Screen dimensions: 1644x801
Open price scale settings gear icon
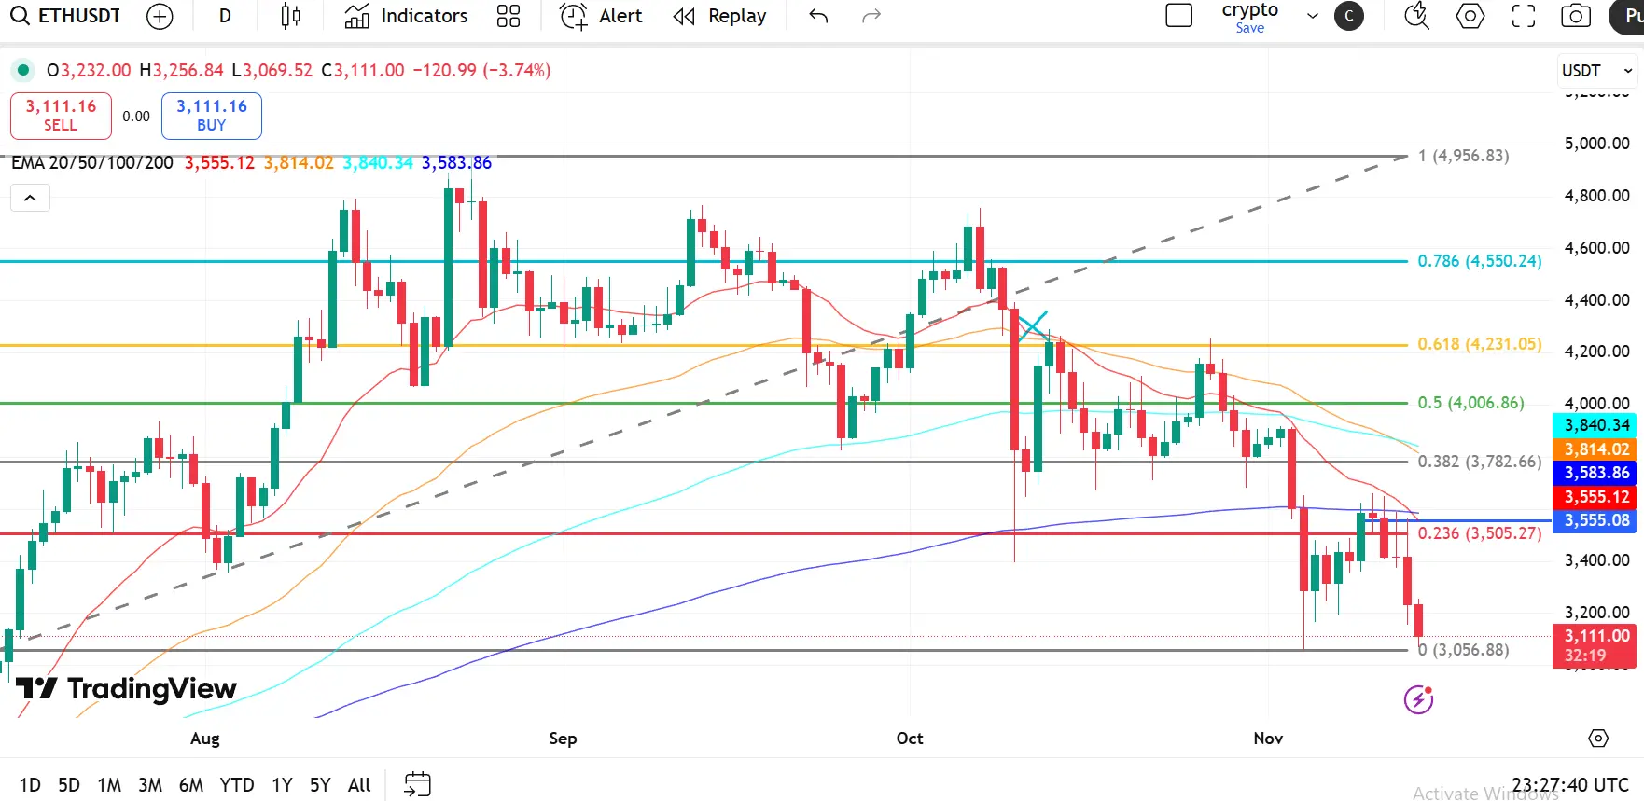(x=1598, y=739)
